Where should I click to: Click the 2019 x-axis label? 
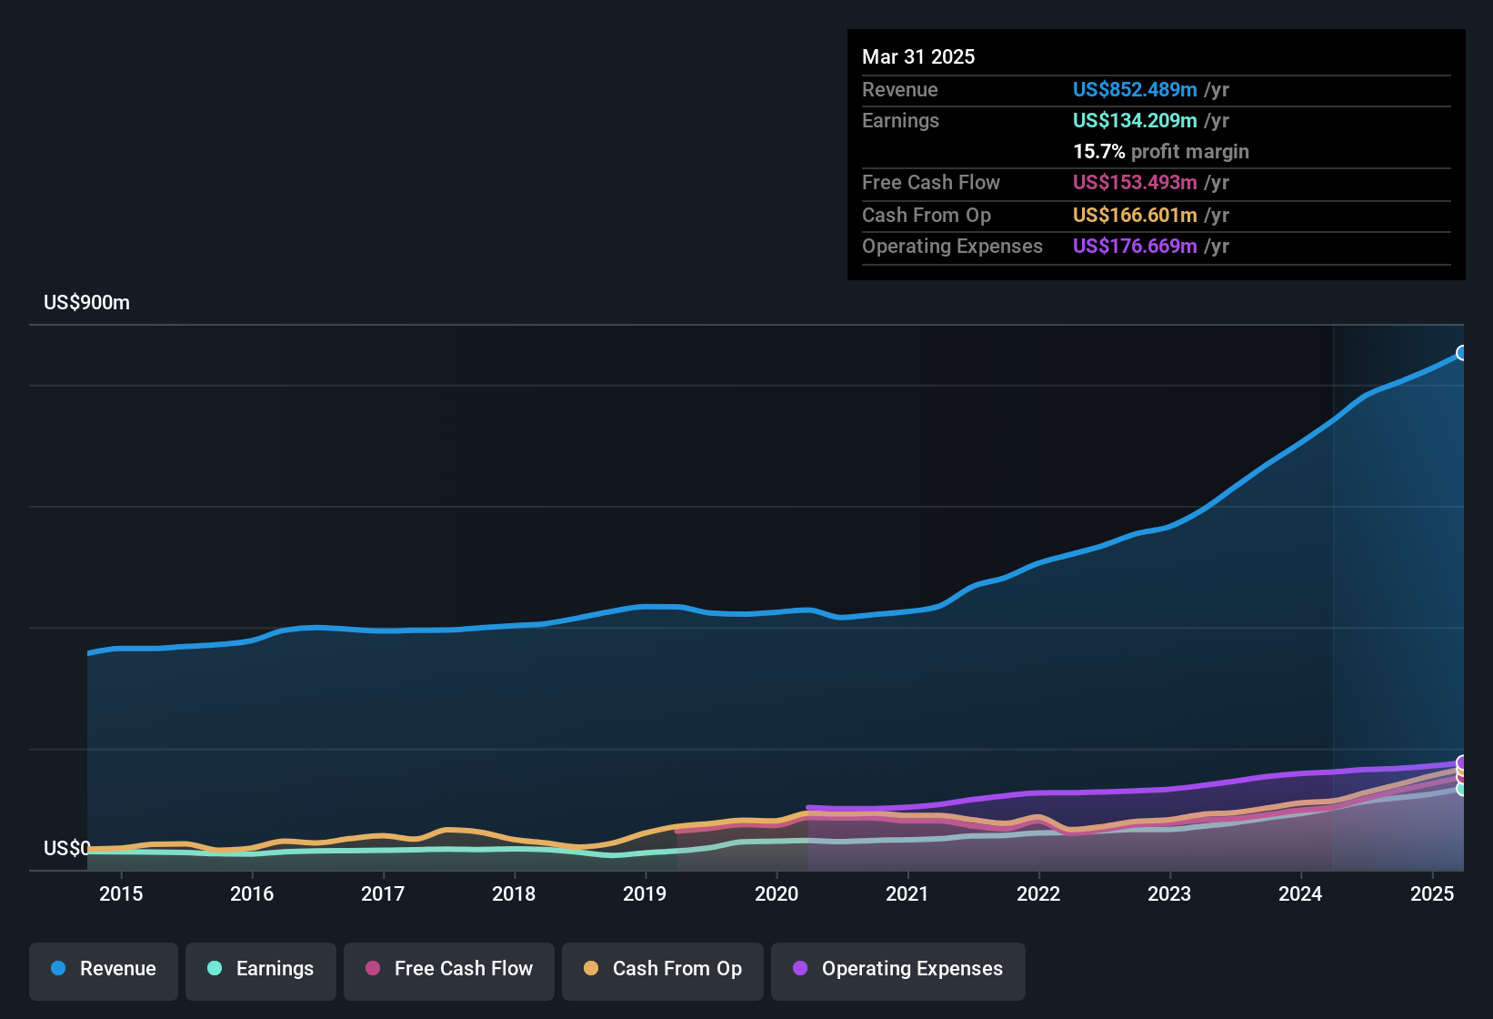(x=645, y=894)
